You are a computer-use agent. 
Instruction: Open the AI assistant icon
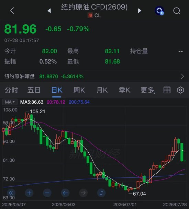[159, 11]
